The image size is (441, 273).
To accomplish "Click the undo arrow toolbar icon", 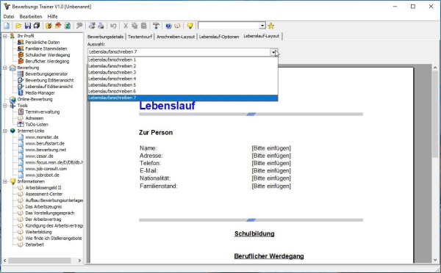I will point(113,26).
